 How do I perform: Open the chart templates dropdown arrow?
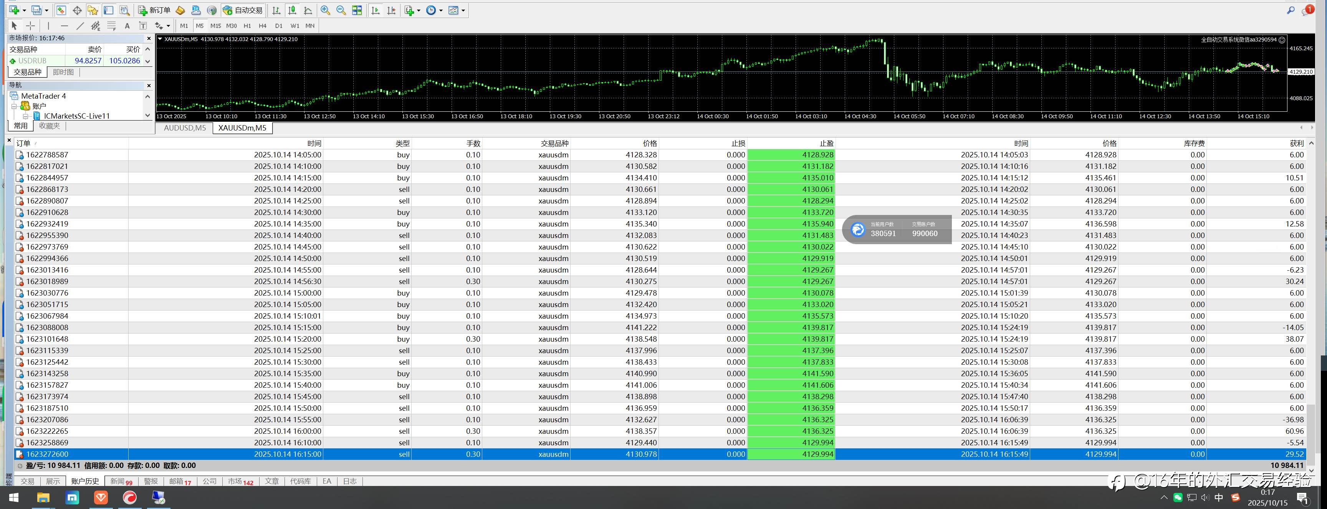(x=463, y=10)
